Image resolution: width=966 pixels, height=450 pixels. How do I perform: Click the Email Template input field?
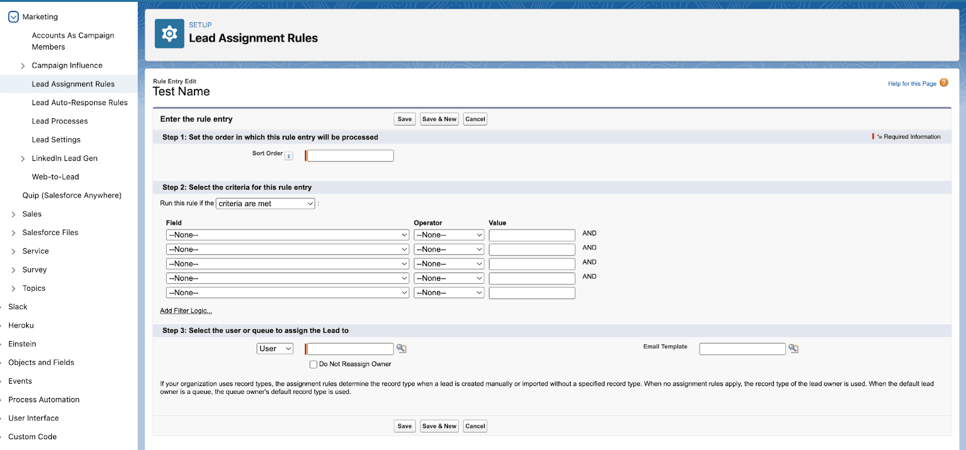743,349
